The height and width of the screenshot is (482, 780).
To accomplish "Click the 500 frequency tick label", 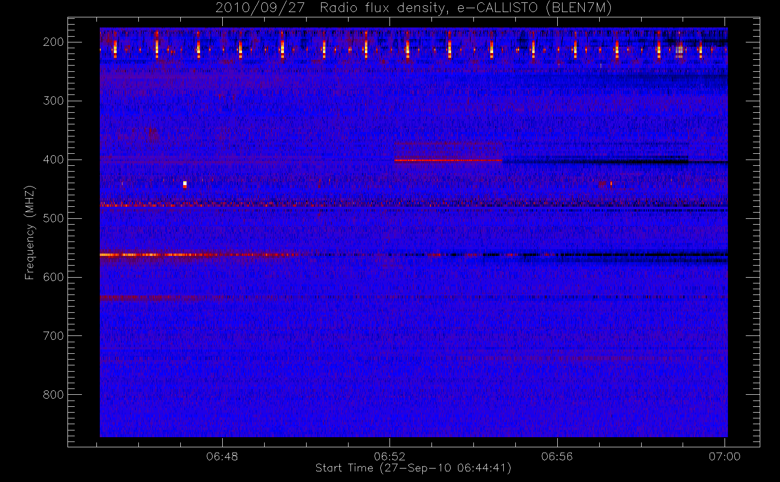I will [x=54, y=218].
